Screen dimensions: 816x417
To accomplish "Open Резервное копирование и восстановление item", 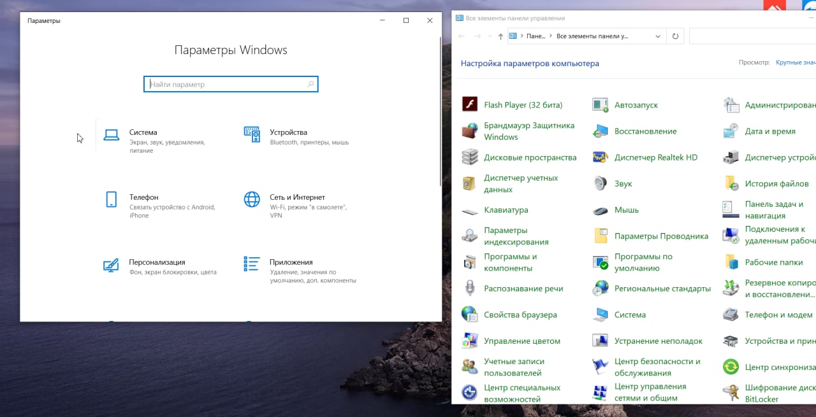I will (769, 288).
